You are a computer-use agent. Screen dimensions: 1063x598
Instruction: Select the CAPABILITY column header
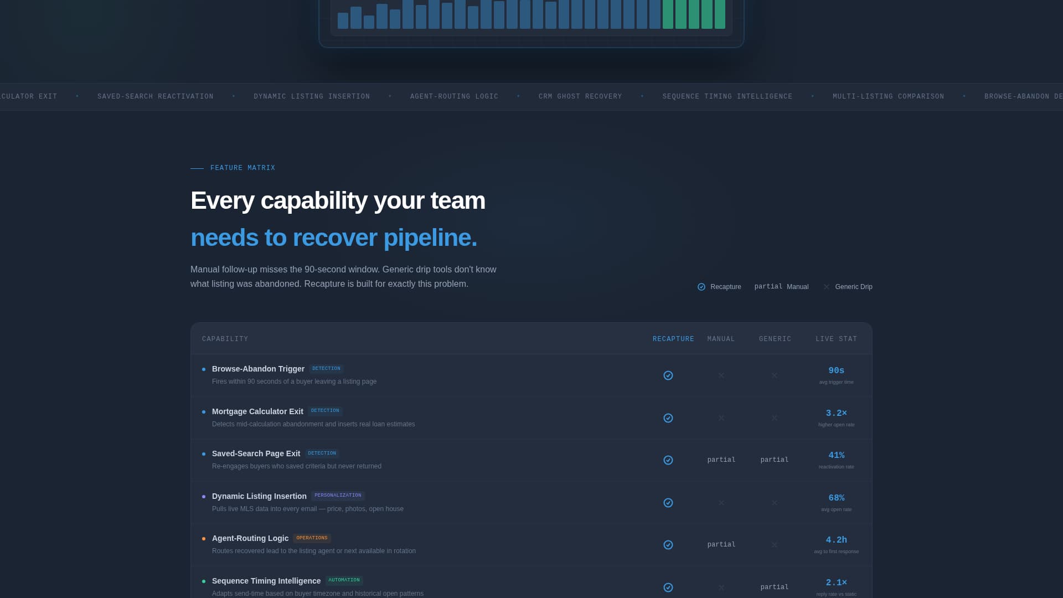point(225,339)
